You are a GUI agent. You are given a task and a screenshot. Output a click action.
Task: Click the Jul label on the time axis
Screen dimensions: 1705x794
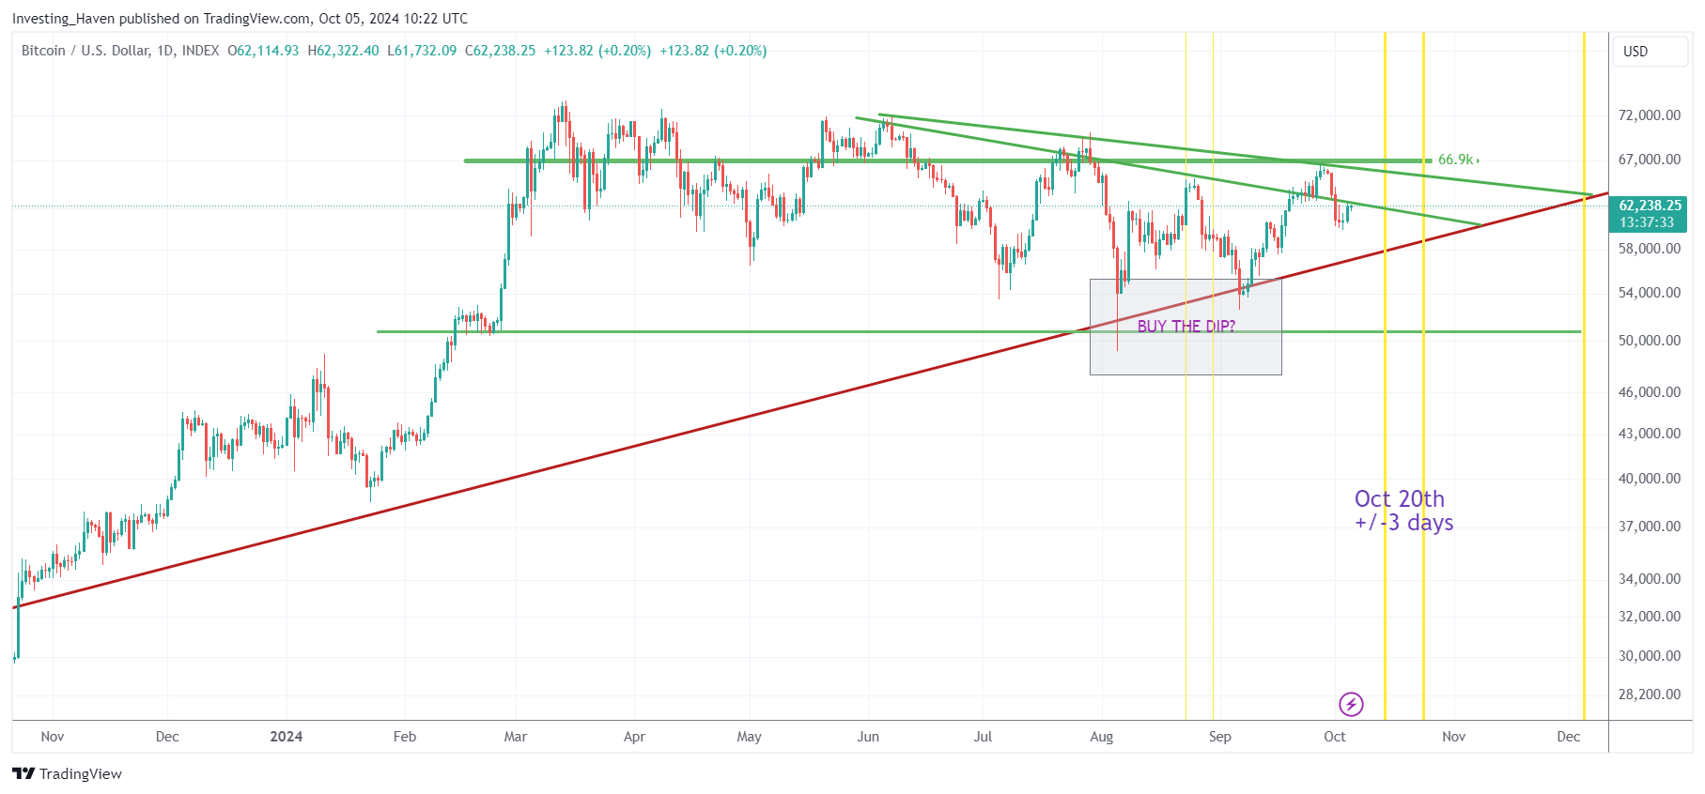coord(983,737)
